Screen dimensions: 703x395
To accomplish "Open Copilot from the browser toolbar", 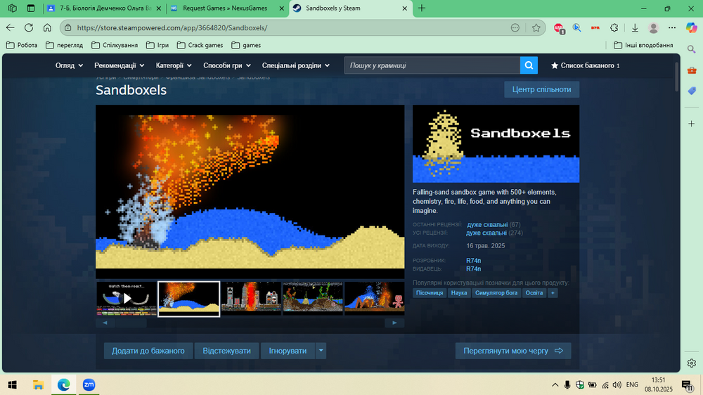I will click(691, 28).
